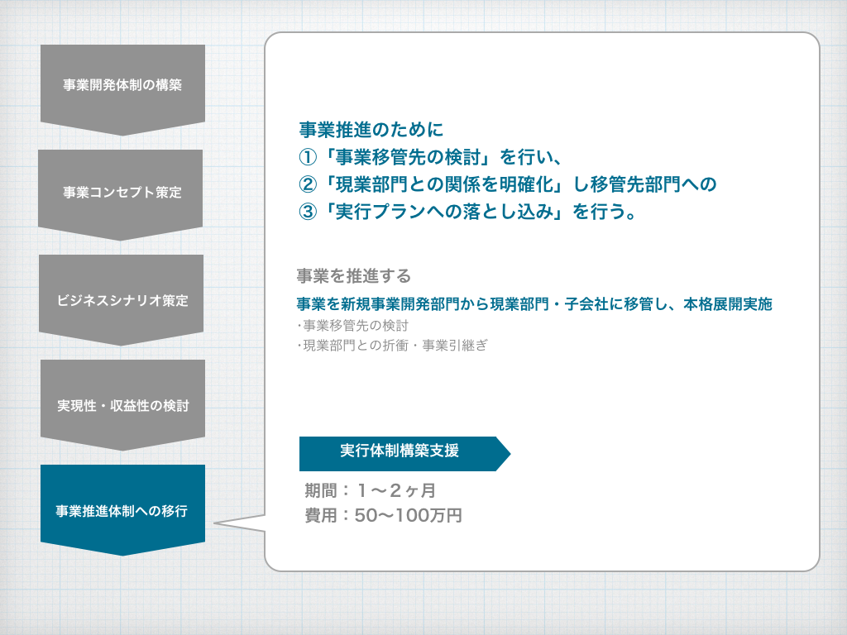Click the line starting ②「現業部門との関係を明確化」
847x635 pixels.
(x=508, y=184)
